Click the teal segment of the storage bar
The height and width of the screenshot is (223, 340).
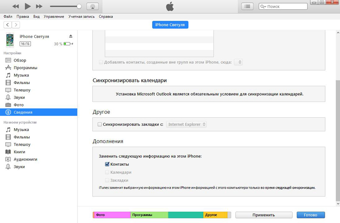click(186, 215)
